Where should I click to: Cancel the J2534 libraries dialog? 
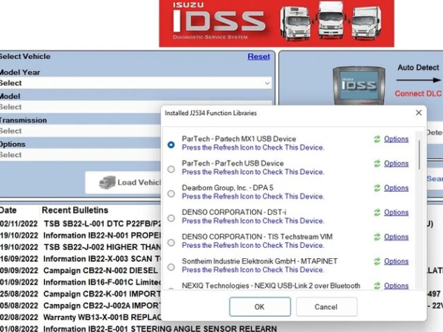coord(326,307)
